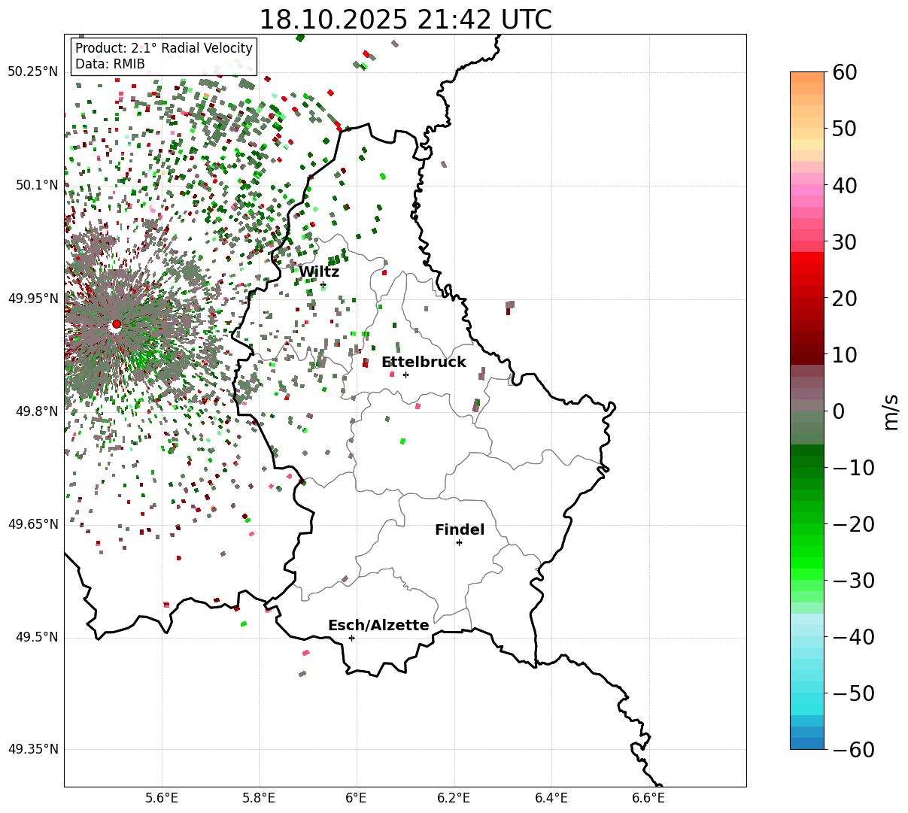Click the 49.95°N latitude label

tap(33, 299)
